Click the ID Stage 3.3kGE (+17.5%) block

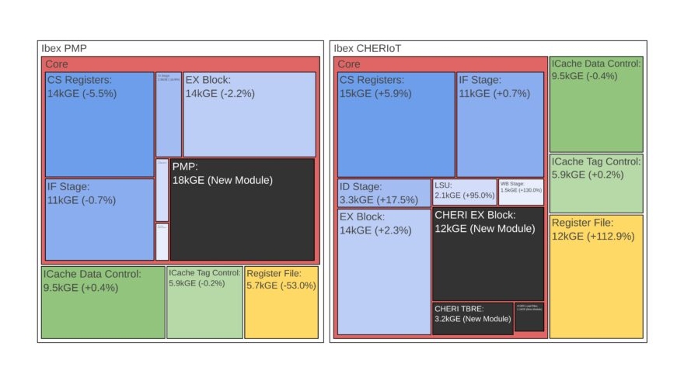(x=384, y=193)
